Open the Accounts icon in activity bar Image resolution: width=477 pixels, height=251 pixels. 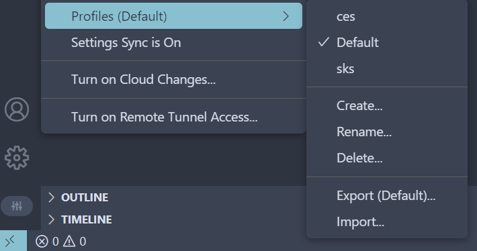(x=17, y=109)
